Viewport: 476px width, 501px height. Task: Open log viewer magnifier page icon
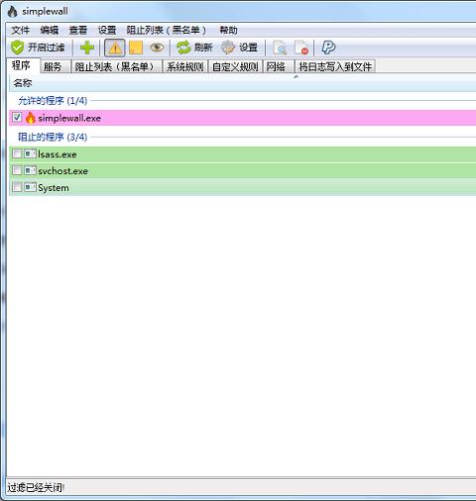coord(280,48)
